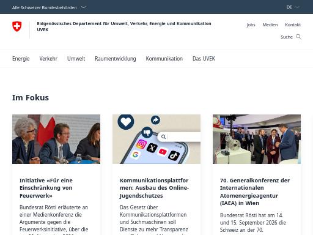Viewport: 313px width, 235px height.
Task: Click the Im Fokus heading
Action: pyautogui.click(x=31, y=98)
